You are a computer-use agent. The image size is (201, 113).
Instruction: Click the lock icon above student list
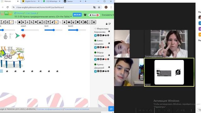click(106, 24)
